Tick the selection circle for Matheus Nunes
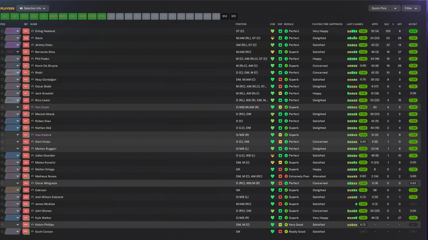This screenshot has height=240, width=428. [2, 176]
